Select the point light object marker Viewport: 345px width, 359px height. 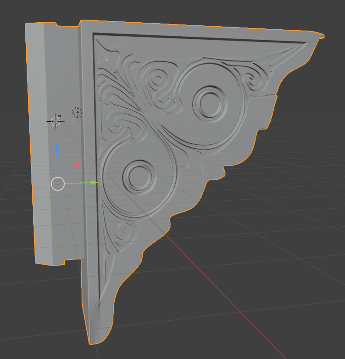(77, 112)
